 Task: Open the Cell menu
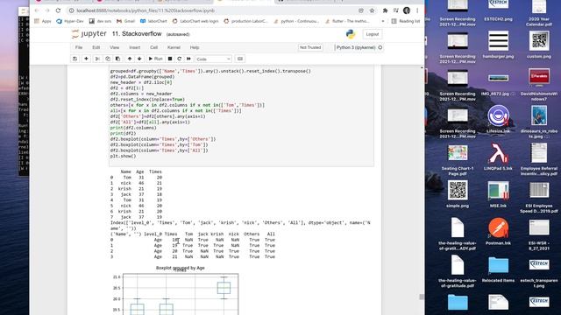[x=154, y=47]
